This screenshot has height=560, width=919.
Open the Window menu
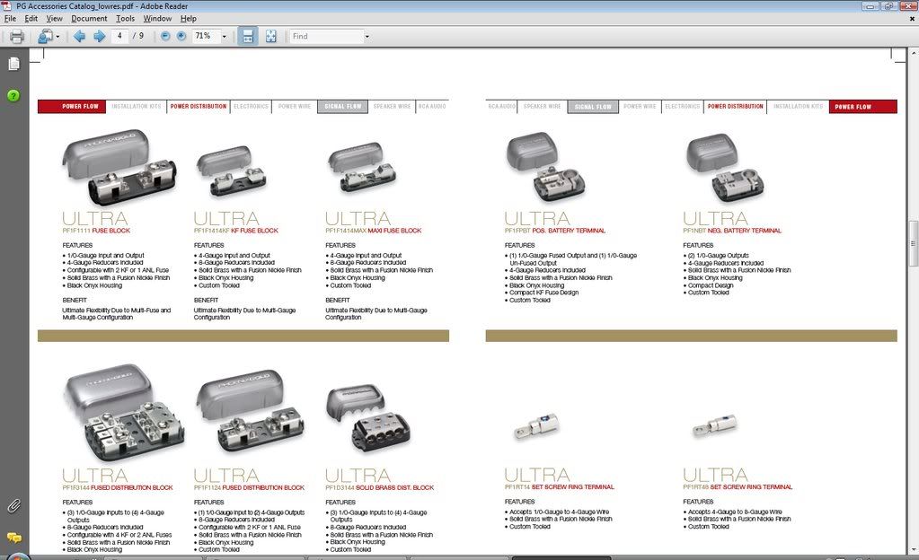pyautogui.click(x=158, y=18)
